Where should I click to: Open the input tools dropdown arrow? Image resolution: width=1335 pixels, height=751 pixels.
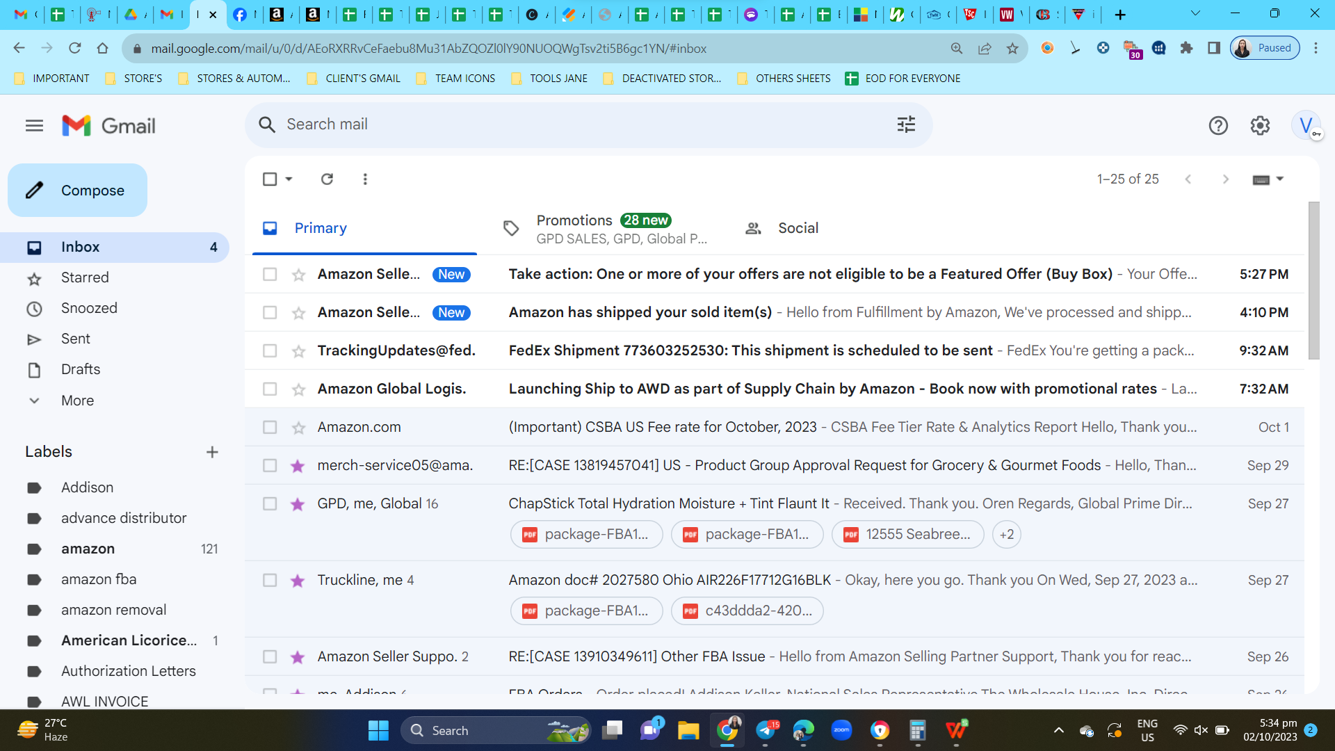[x=1279, y=179]
